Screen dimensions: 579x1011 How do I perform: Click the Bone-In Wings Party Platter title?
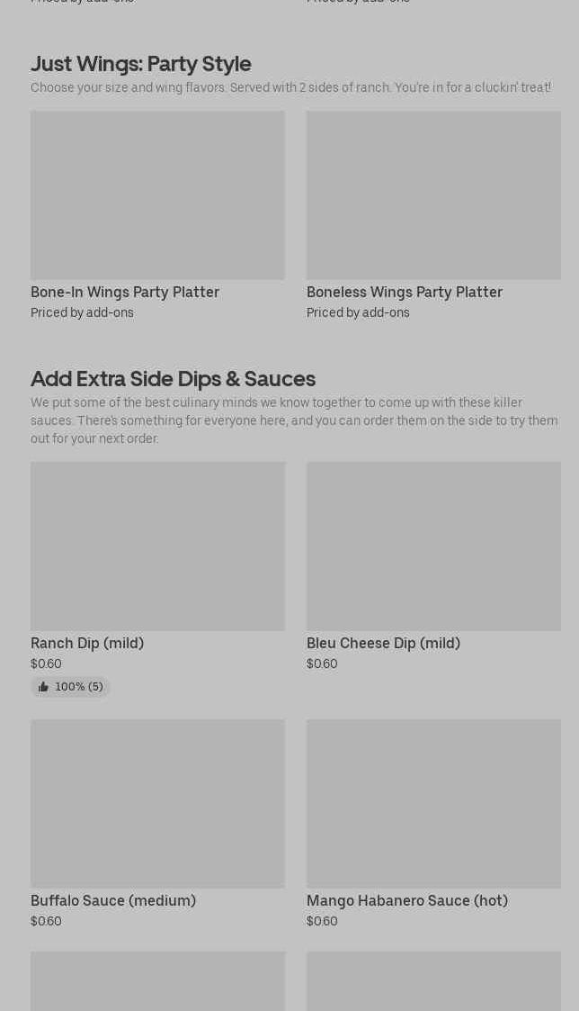pos(125,292)
